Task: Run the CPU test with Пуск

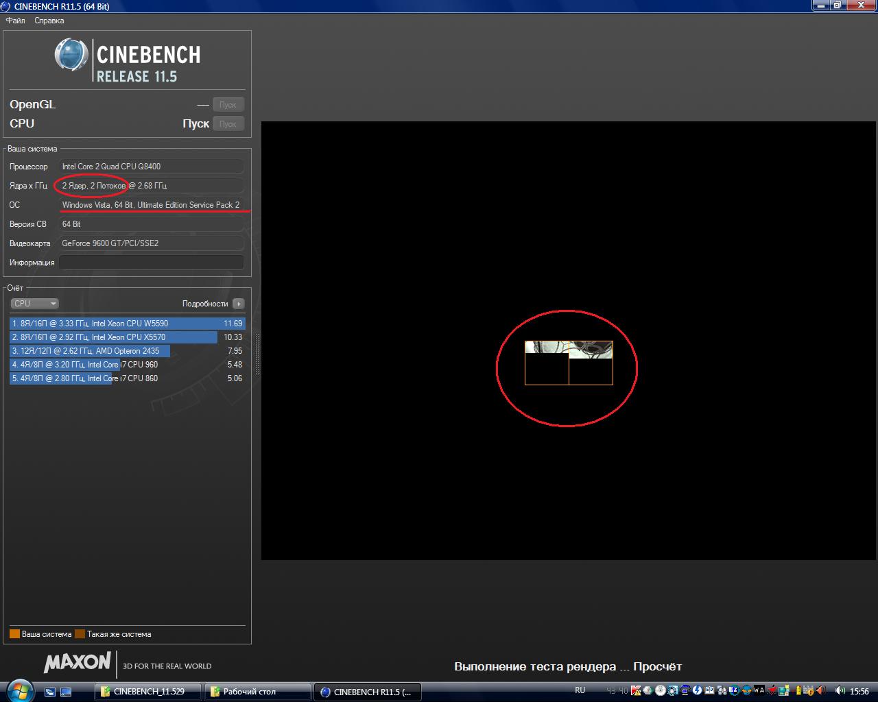Action: pyautogui.click(x=228, y=124)
